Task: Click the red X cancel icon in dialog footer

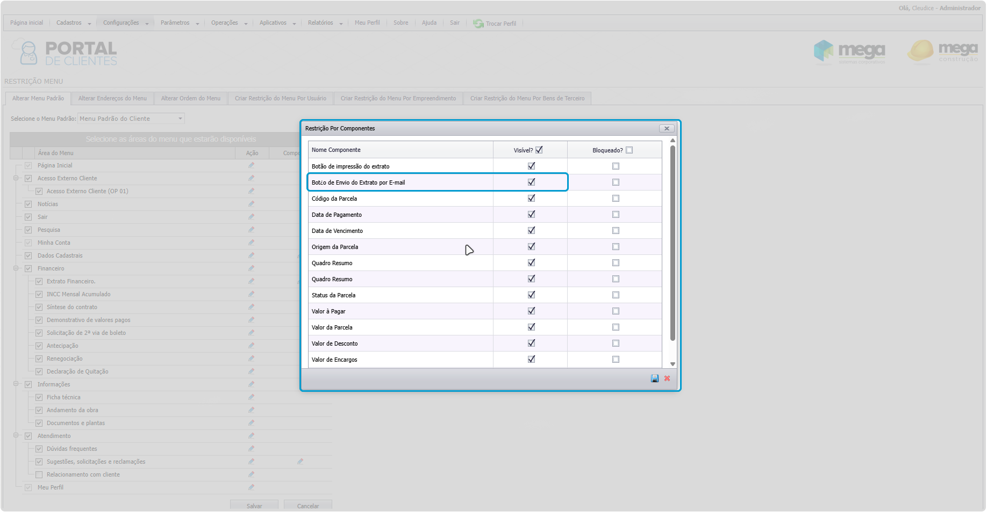Action: click(667, 379)
